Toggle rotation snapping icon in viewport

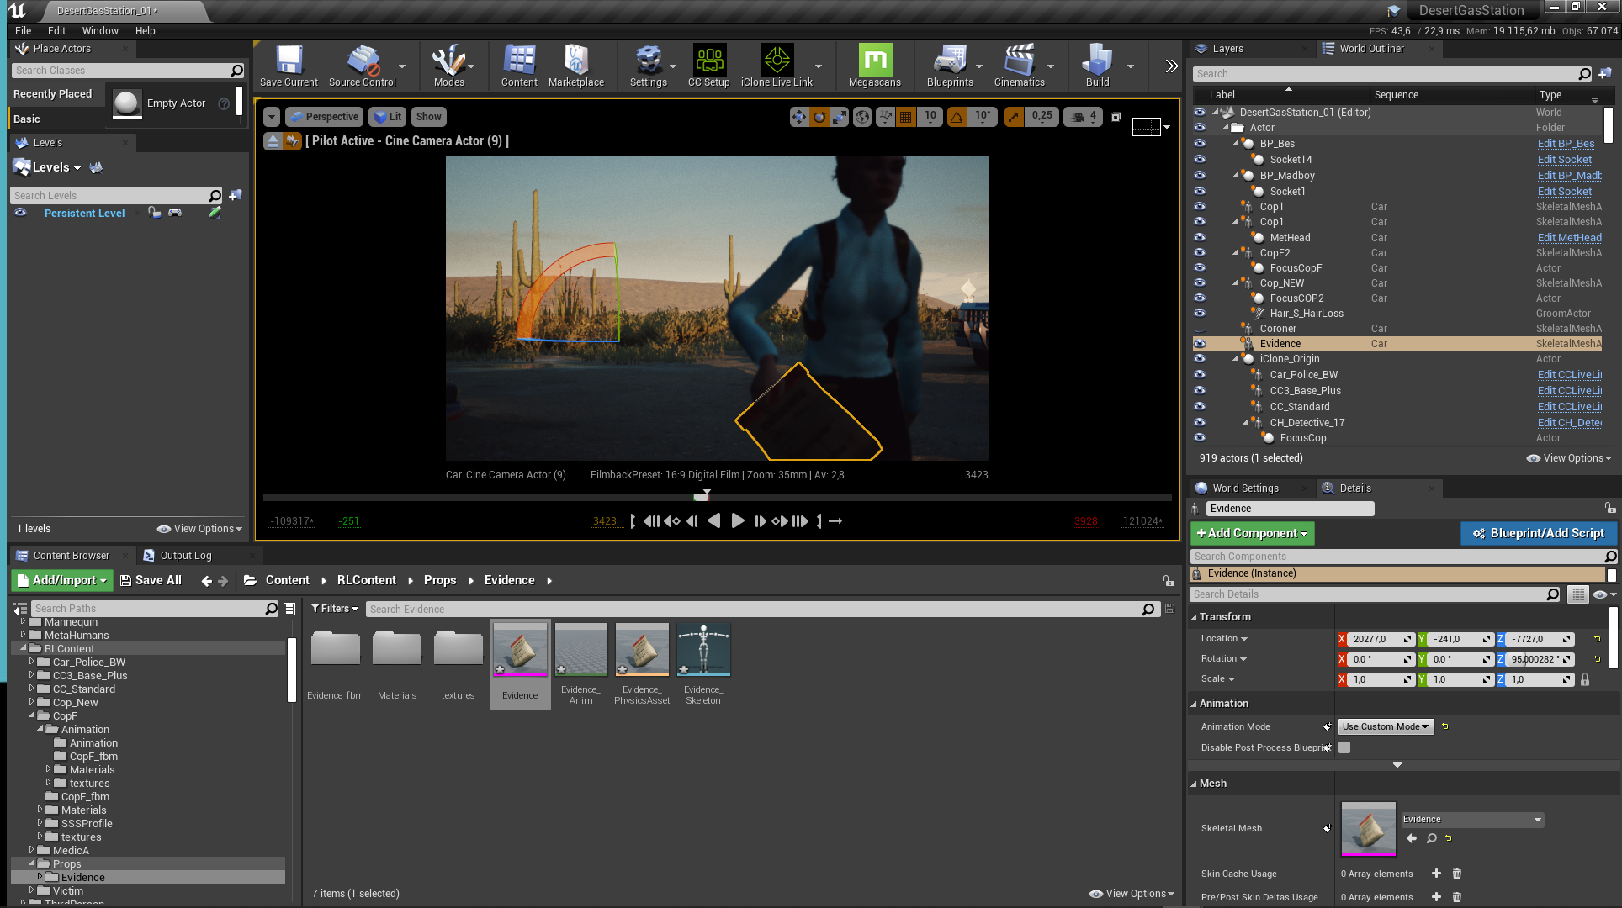click(957, 117)
